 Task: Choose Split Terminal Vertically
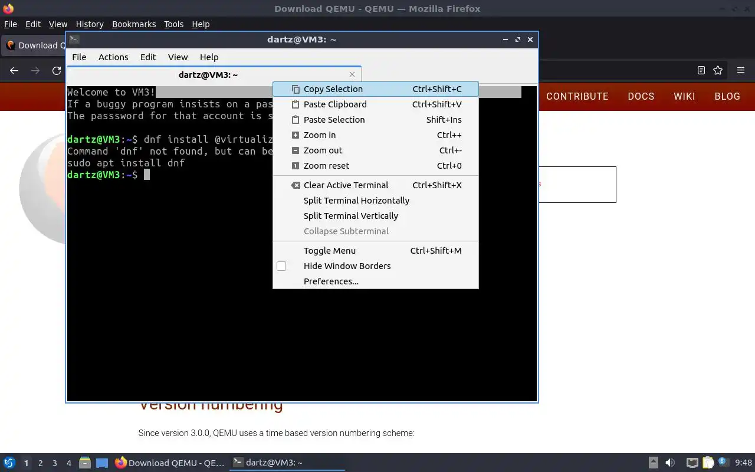point(375,216)
